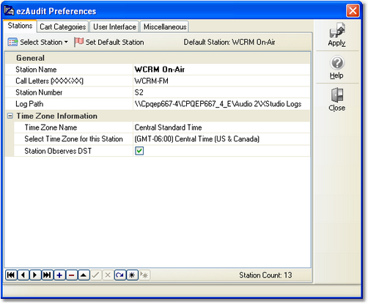
Task: Open the time zone selection for this station
Action: pyautogui.click(x=221, y=139)
